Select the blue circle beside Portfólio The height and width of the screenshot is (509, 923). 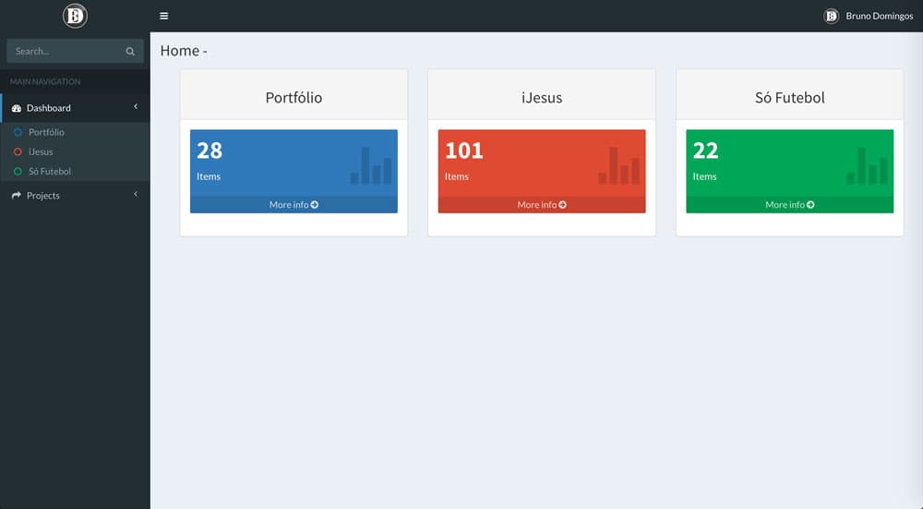[x=18, y=132]
